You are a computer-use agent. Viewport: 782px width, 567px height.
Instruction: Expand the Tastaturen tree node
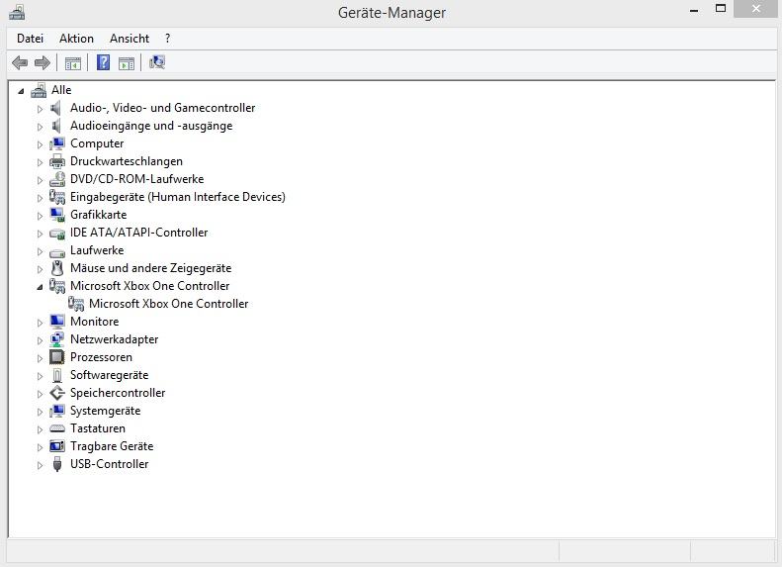[x=41, y=429]
